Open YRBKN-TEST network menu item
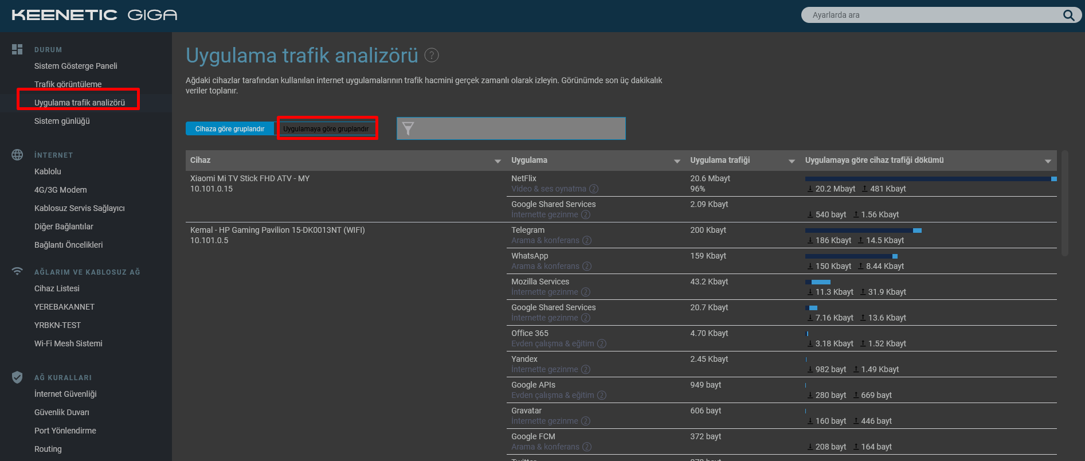 coord(57,325)
